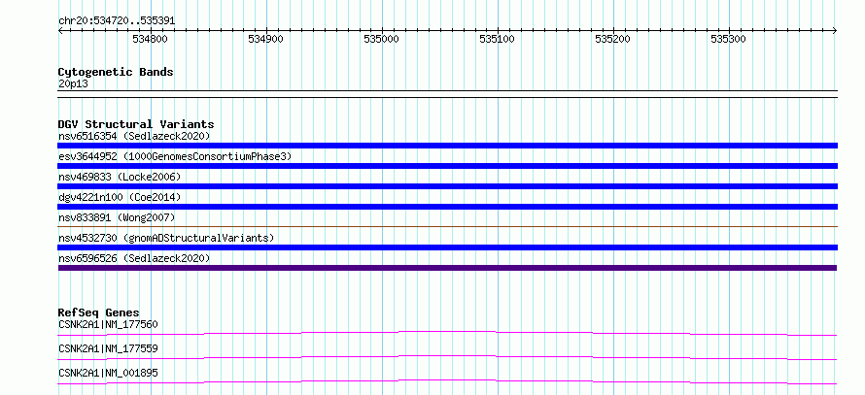The image size is (865, 395).
Task: Select the thin brown line under nsv833891
Action: click(447, 226)
